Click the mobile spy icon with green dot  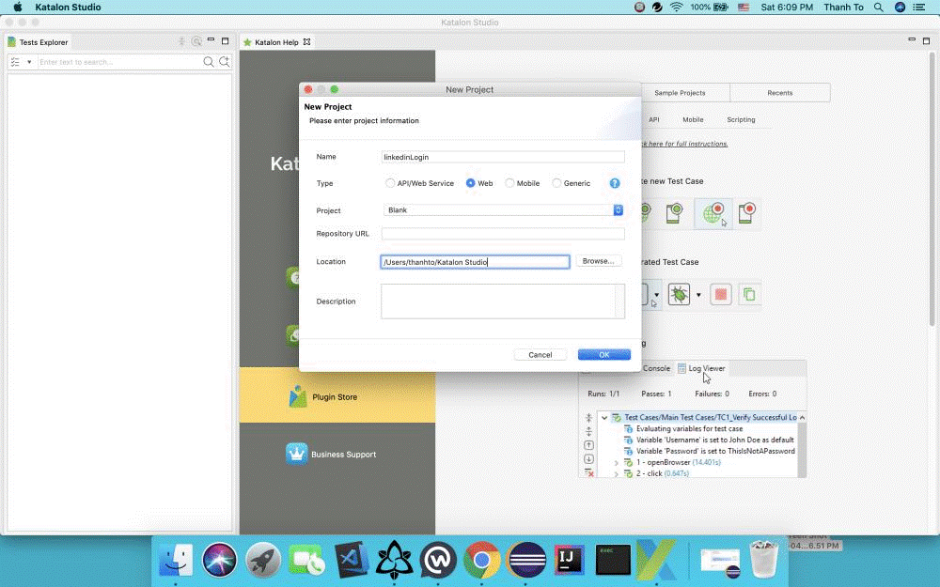[674, 213]
